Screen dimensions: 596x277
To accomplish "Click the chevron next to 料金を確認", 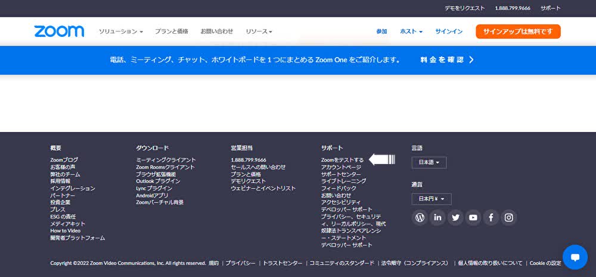I will pyautogui.click(x=471, y=59).
